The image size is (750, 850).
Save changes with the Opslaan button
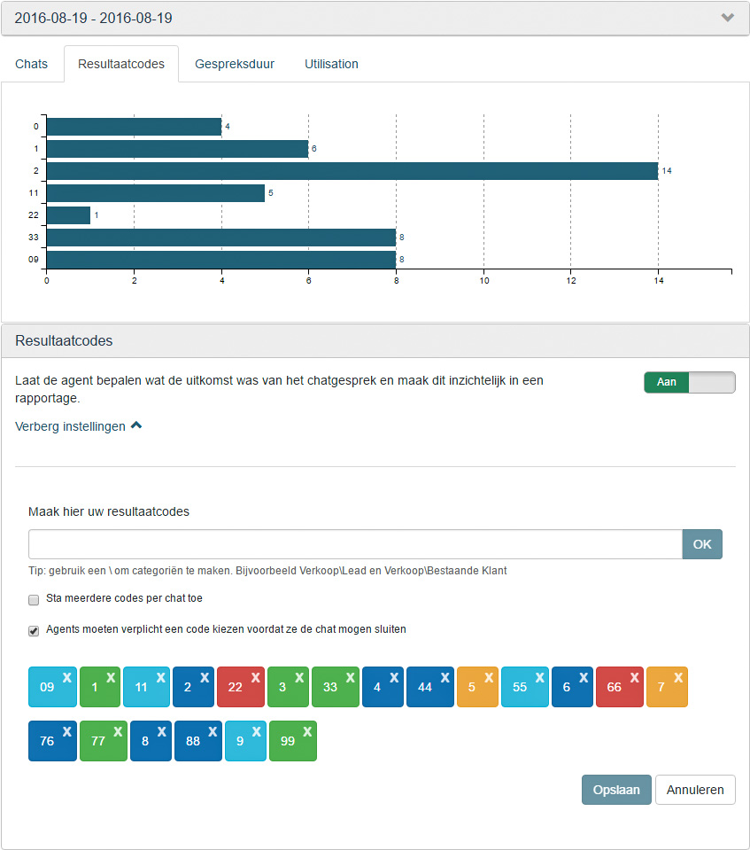[616, 789]
